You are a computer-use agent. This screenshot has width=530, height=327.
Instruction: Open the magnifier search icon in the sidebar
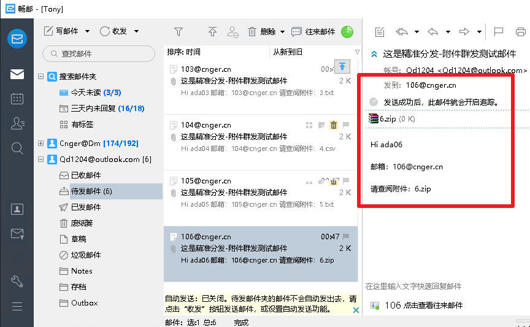tap(17, 148)
